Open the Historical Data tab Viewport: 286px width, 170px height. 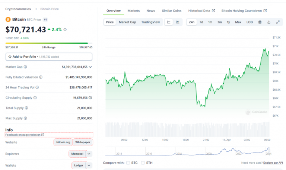click(x=201, y=11)
